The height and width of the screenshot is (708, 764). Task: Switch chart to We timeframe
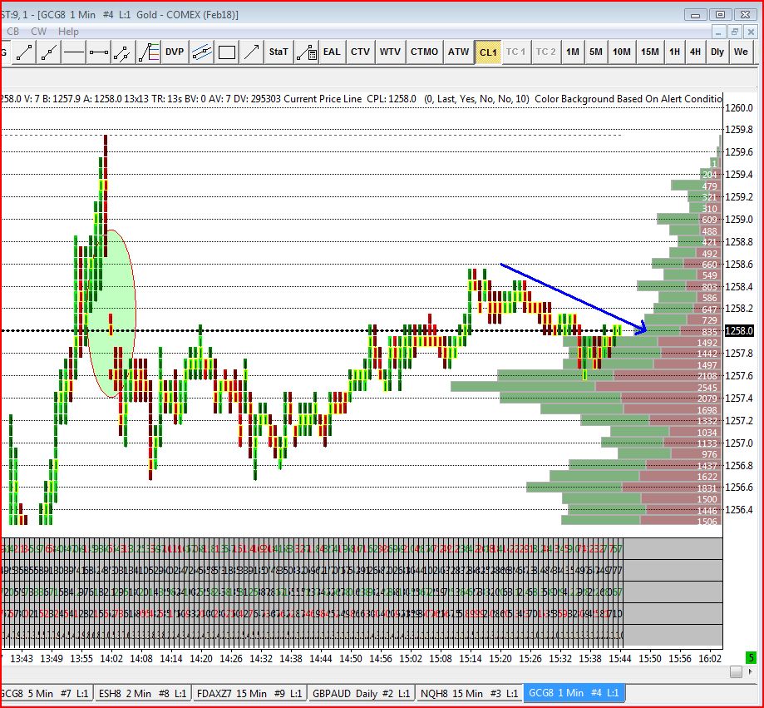(x=741, y=52)
